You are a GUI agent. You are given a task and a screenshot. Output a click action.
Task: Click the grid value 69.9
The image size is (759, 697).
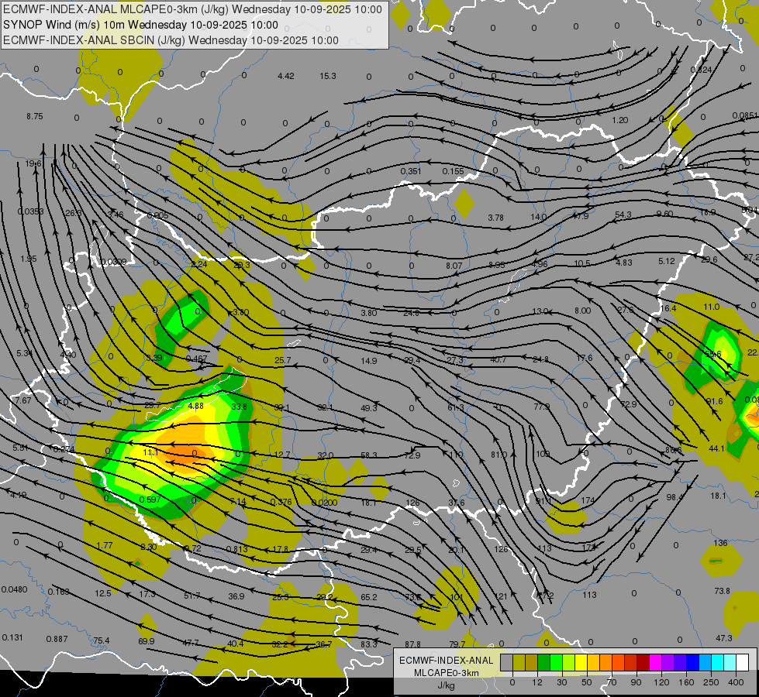147,641
